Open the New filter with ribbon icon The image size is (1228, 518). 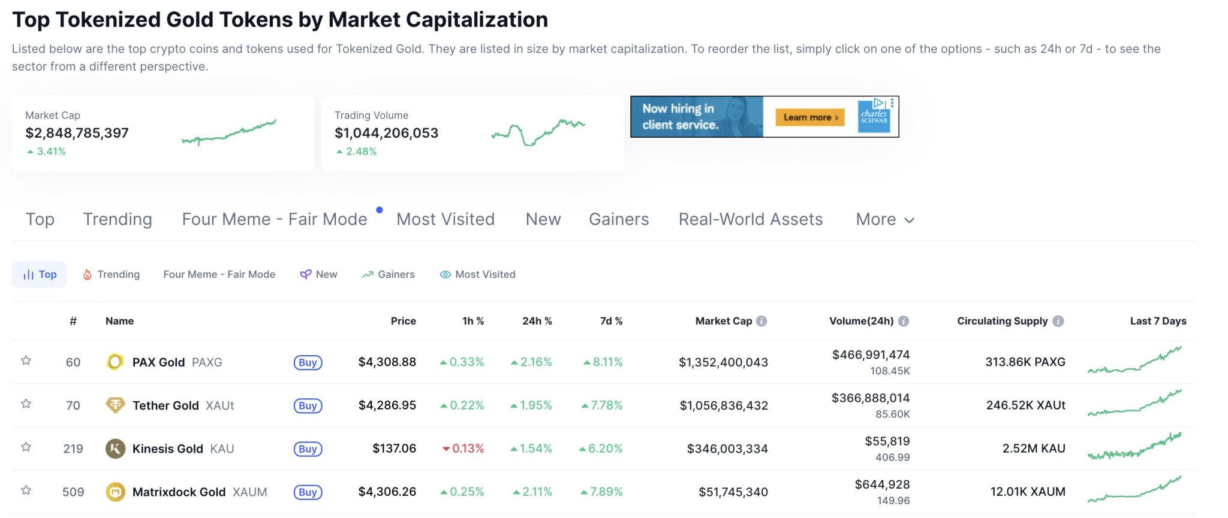point(307,274)
